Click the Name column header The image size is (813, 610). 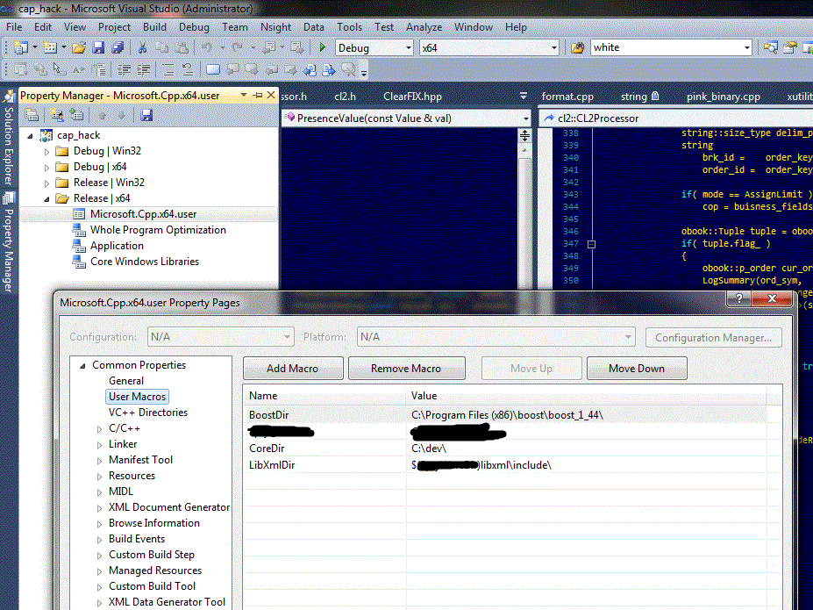tap(325, 396)
